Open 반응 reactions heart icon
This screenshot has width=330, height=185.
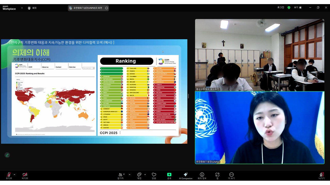pyautogui.click(x=154, y=175)
